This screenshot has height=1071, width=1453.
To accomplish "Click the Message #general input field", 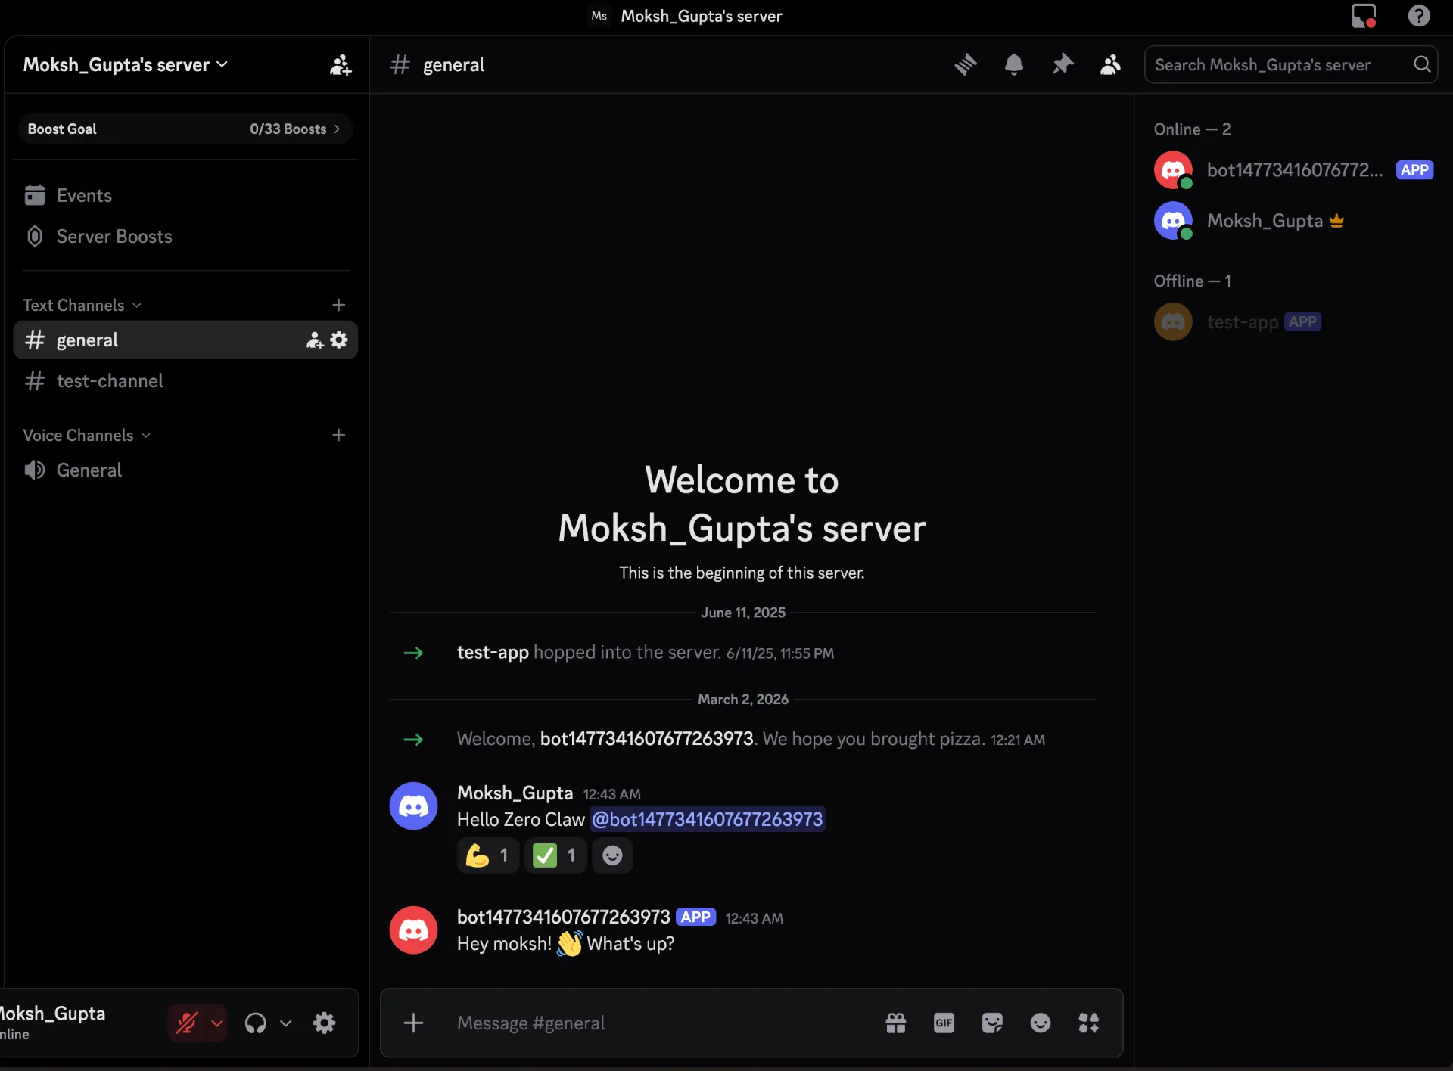I will pyautogui.click(x=643, y=1023).
